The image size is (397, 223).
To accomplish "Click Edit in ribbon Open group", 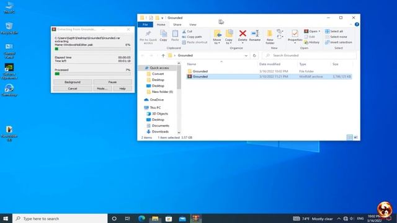I will click(x=310, y=37).
